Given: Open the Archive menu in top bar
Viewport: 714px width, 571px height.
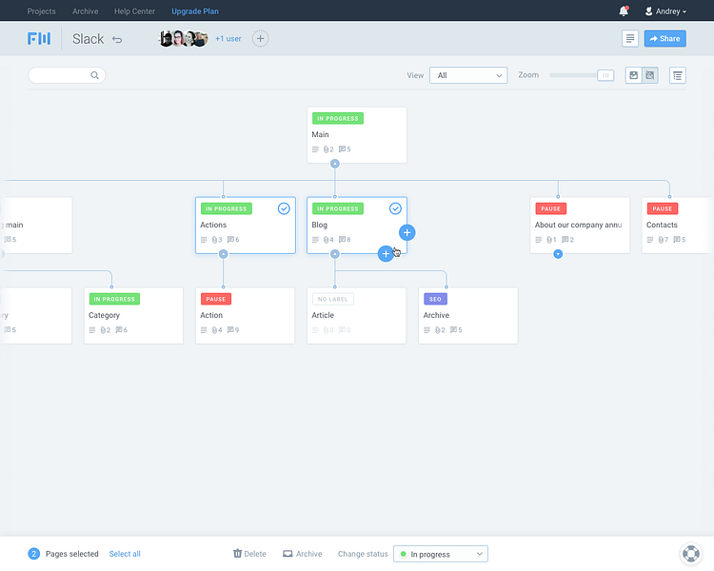Looking at the screenshot, I should click(85, 11).
